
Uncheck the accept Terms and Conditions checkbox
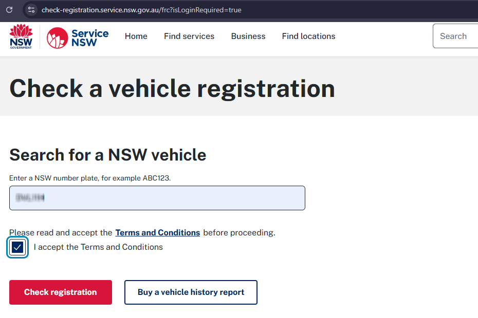pyautogui.click(x=17, y=248)
